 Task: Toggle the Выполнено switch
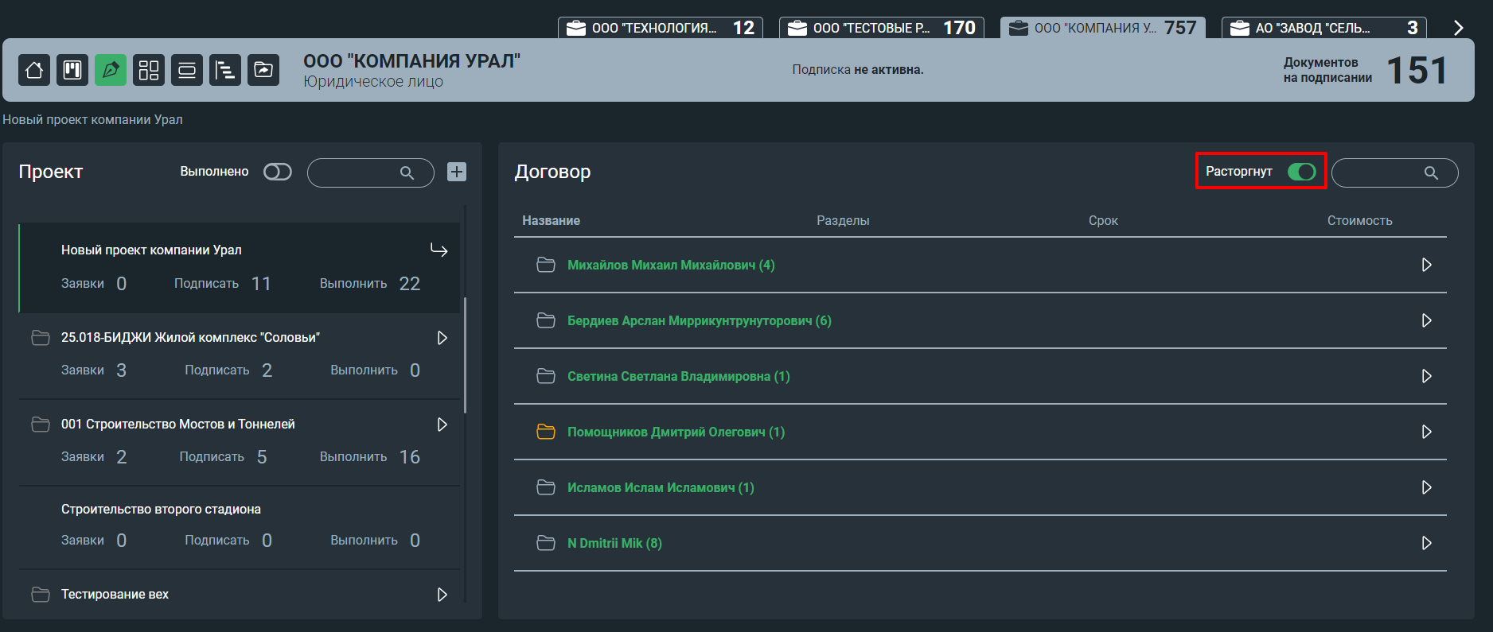click(x=278, y=172)
